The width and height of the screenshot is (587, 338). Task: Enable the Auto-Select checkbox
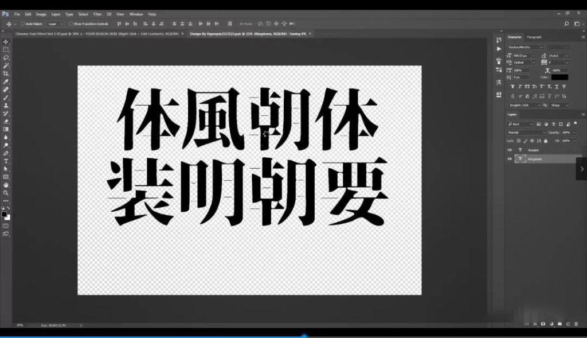(22, 24)
